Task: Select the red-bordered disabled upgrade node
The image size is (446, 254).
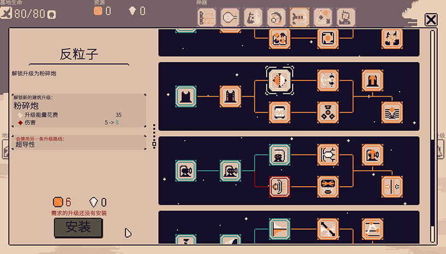Action: point(280,186)
